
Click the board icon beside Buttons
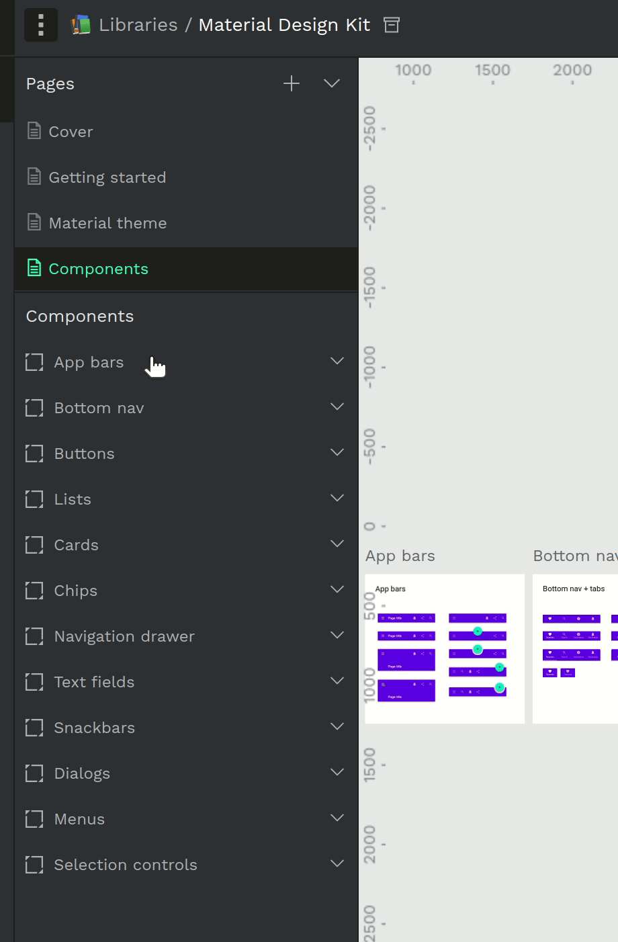34,454
